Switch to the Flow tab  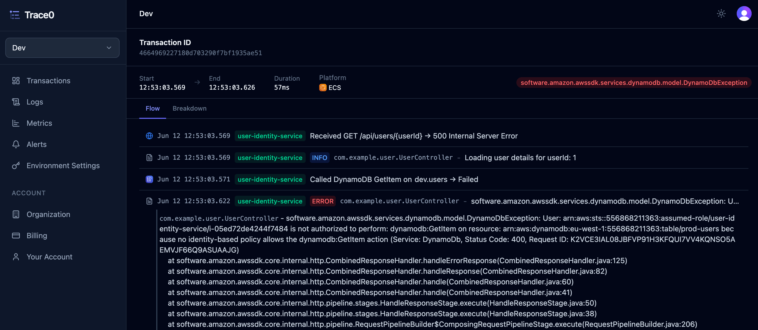point(153,108)
